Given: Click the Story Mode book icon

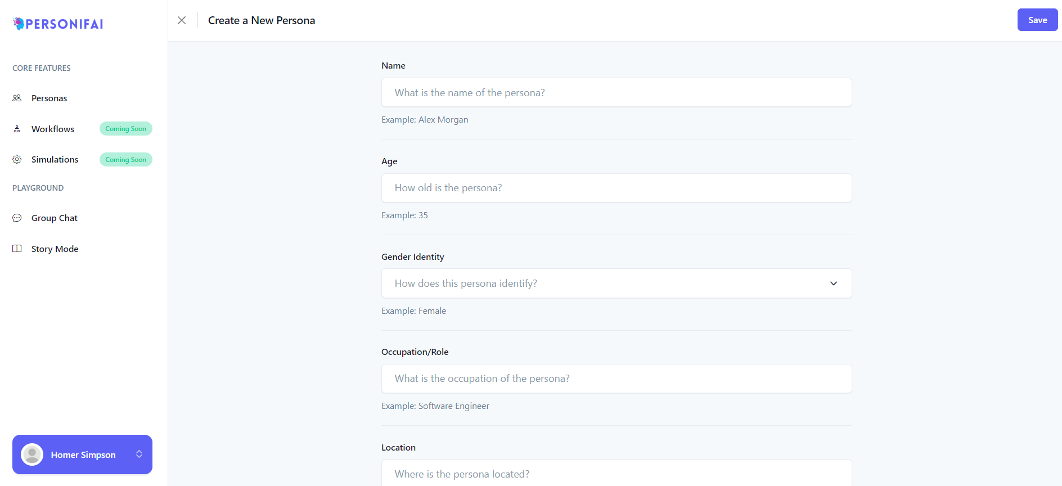Looking at the screenshot, I should 17,249.
